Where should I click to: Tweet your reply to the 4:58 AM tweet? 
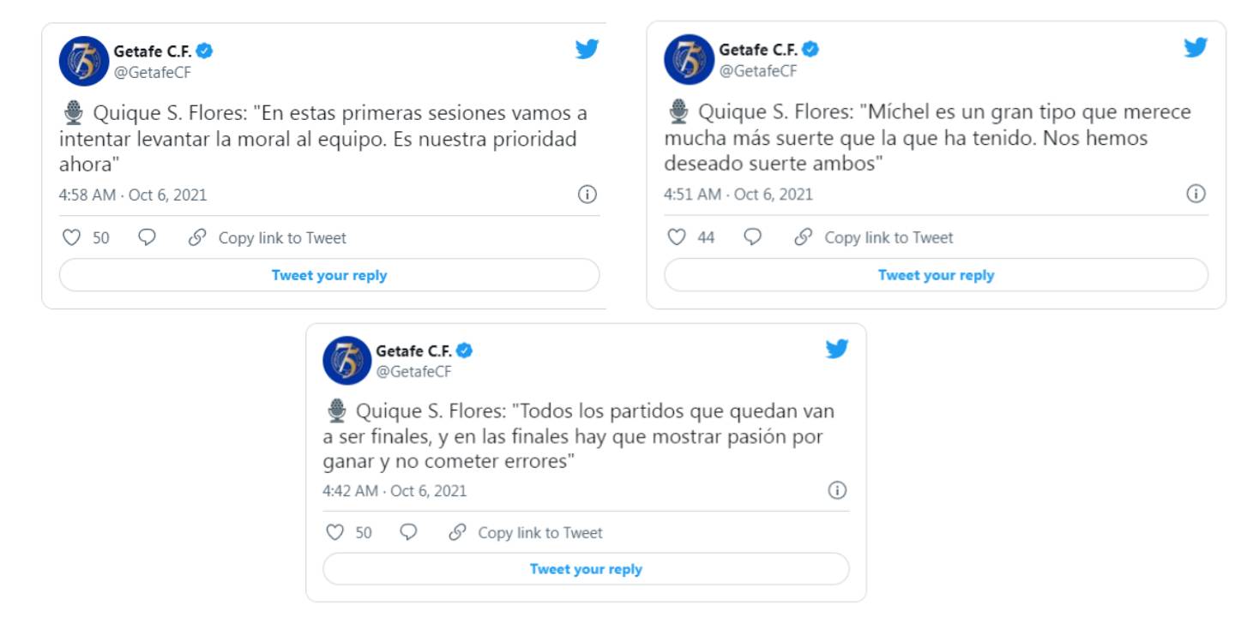[329, 275]
